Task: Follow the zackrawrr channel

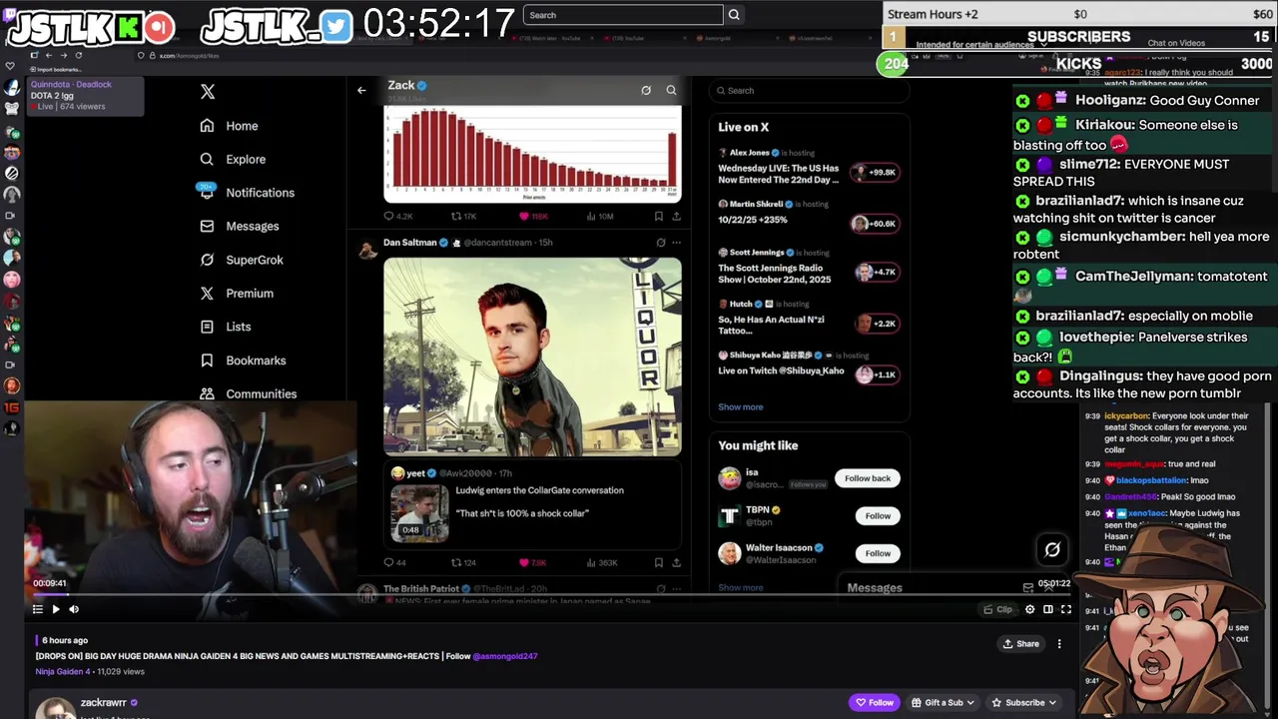Action: 874,702
